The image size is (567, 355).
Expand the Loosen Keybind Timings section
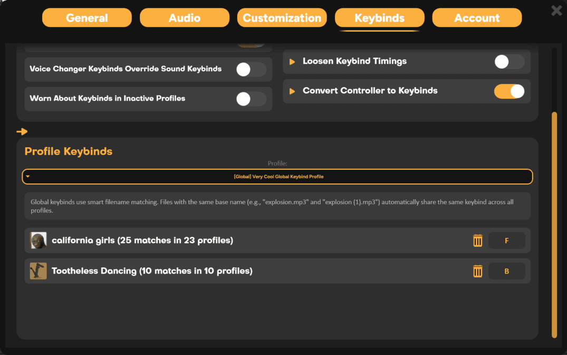point(292,61)
